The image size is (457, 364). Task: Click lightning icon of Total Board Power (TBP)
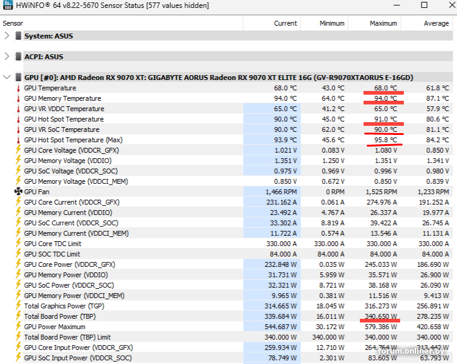point(18,316)
